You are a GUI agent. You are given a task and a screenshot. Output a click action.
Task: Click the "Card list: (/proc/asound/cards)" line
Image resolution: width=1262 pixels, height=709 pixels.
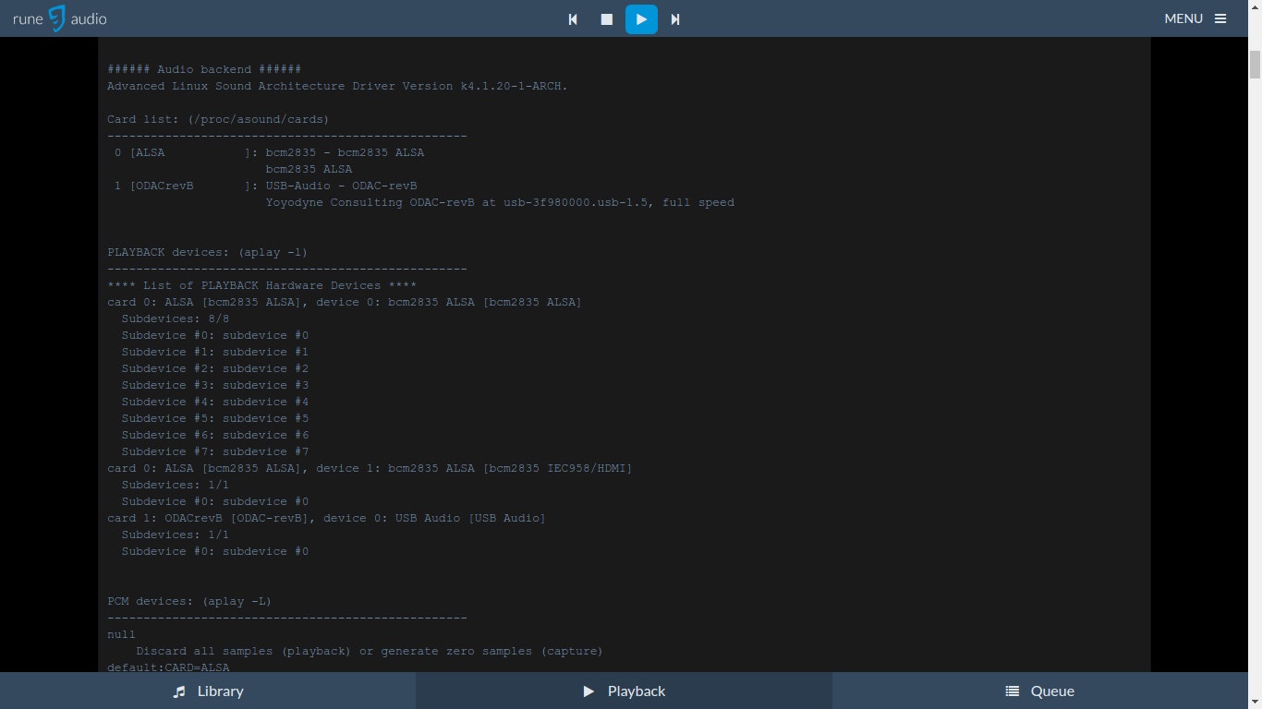tap(218, 119)
